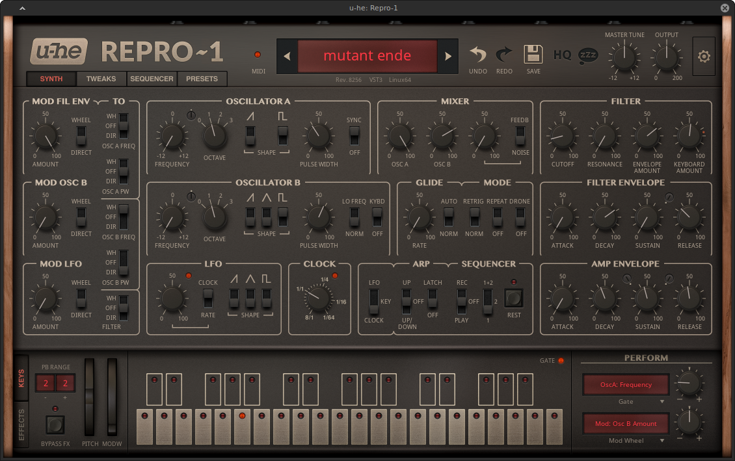Click the PITCH bend wheel
The width and height of the screenshot is (735, 461).
pos(89,397)
